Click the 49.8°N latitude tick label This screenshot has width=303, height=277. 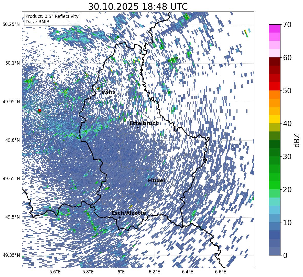(x=13, y=140)
